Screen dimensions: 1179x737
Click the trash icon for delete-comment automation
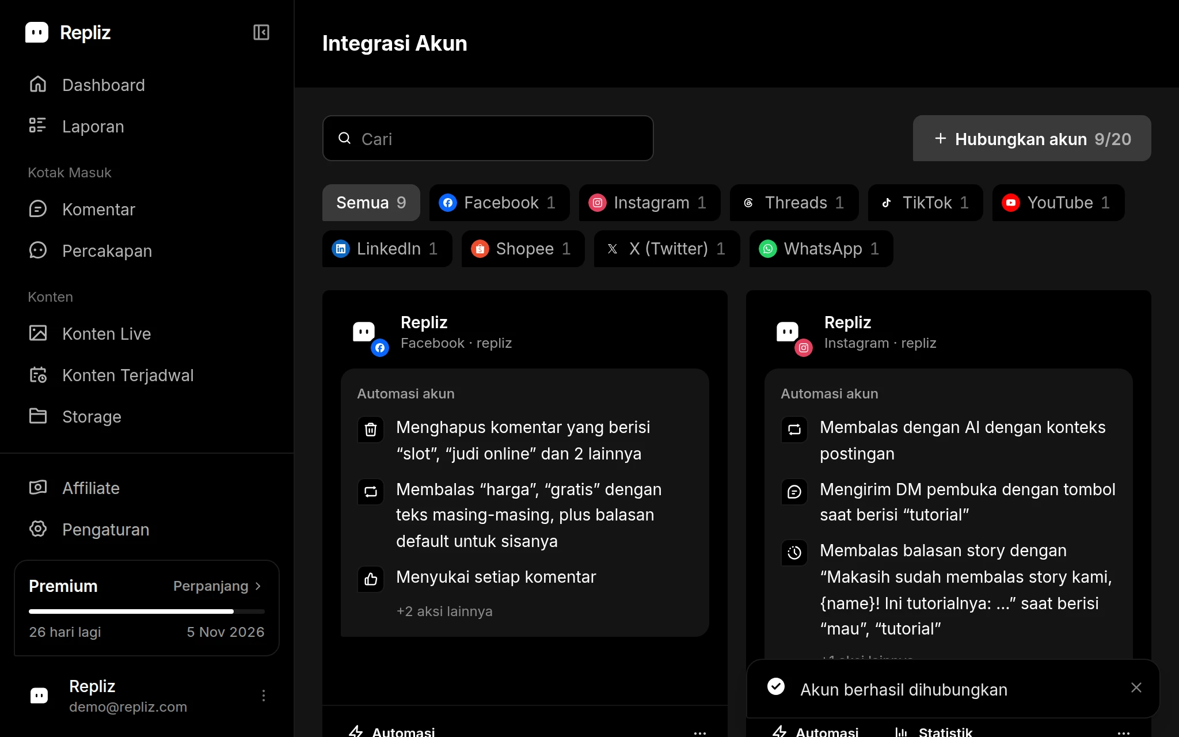click(x=371, y=430)
